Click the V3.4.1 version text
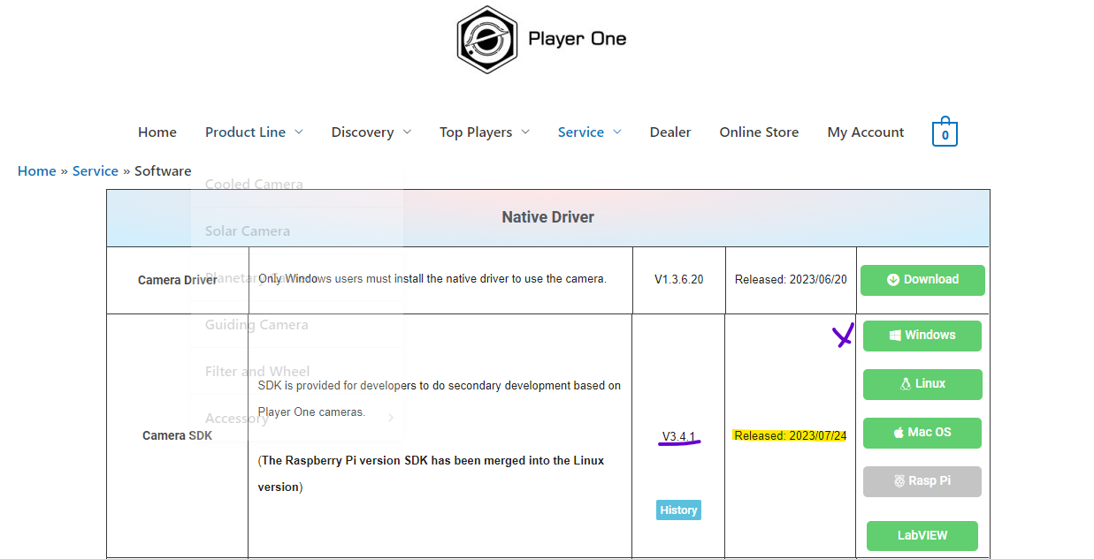This screenshot has width=1094, height=559. pos(678,436)
